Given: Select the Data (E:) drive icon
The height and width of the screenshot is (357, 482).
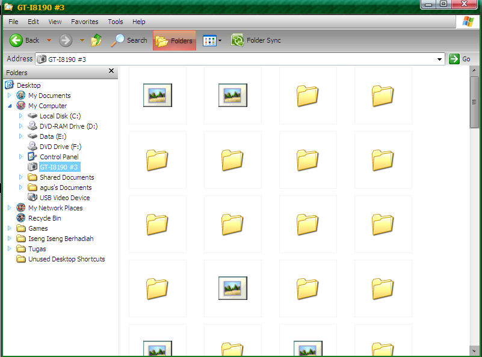Looking at the screenshot, I should pos(32,136).
